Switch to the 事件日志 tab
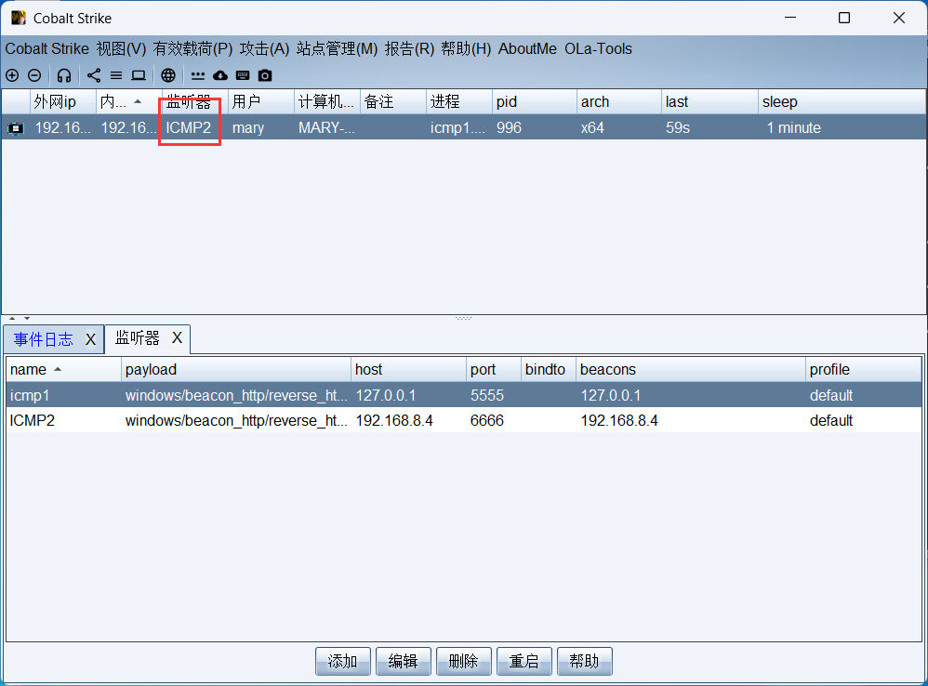The height and width of the screenshot is (686, 928). [x=44, y=339]
